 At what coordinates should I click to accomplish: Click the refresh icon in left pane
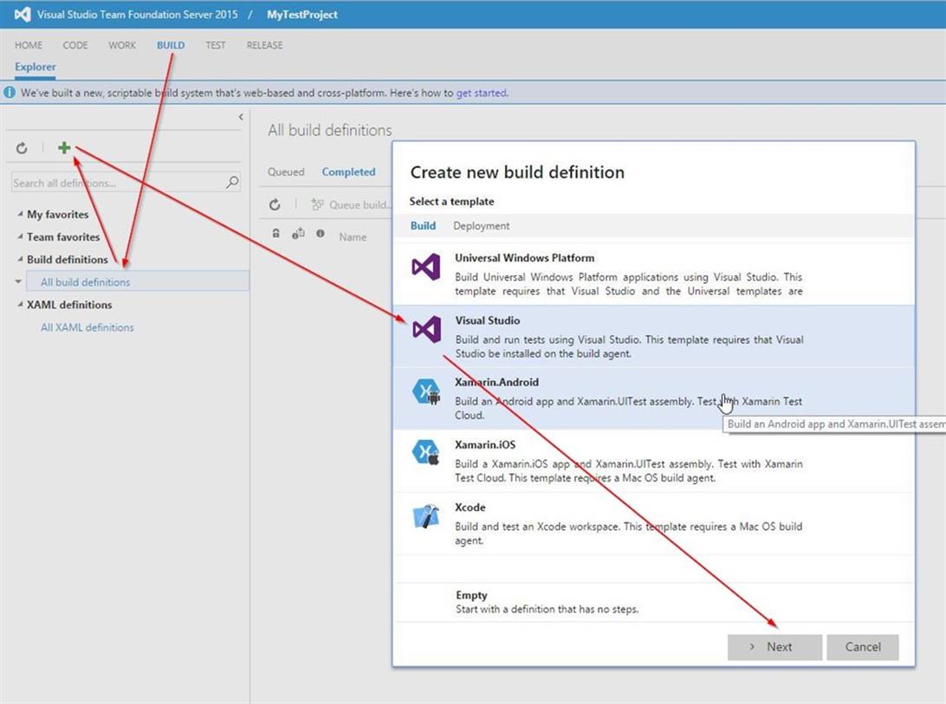(x=22, y=148)
